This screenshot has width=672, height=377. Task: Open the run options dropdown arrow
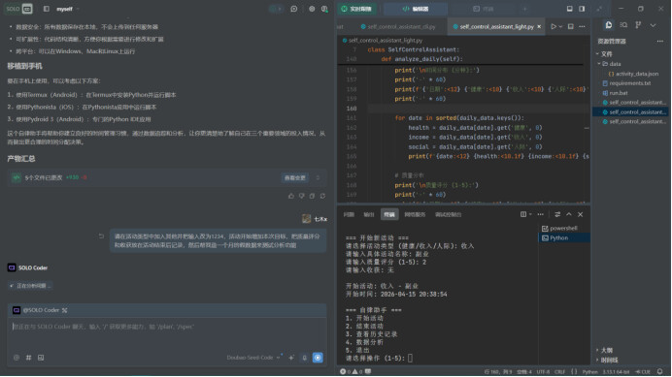pos(560,26)
